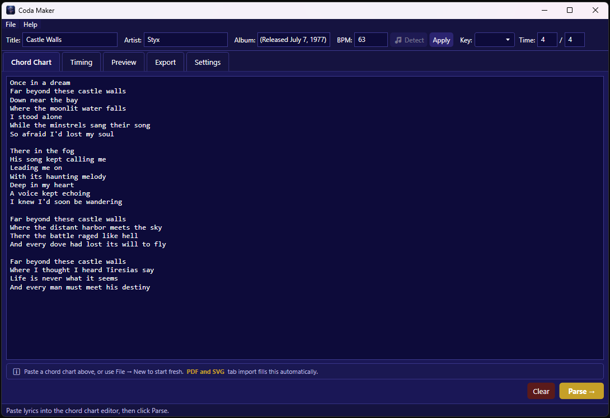Viewport: 610px width, 418px height.
Task: Click the info icon in the hint bar
Action: (16, 372)
